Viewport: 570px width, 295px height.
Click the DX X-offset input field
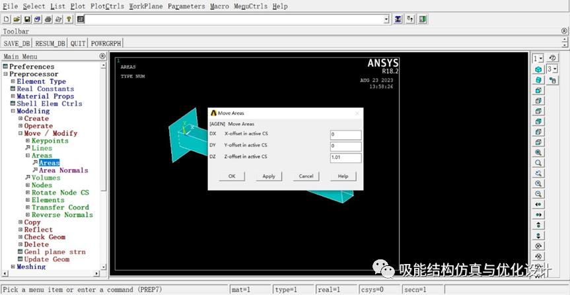tap(345, 135)
